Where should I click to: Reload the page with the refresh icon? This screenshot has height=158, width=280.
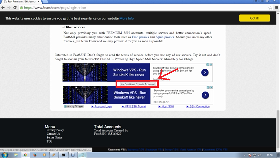[x=15, y=8]
